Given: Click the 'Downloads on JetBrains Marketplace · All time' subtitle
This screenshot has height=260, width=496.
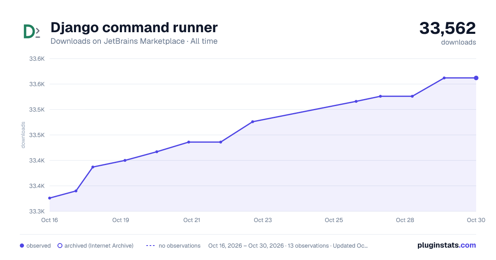Looking at the screenshot, I should pyautogui.click(x=134, y=41).
